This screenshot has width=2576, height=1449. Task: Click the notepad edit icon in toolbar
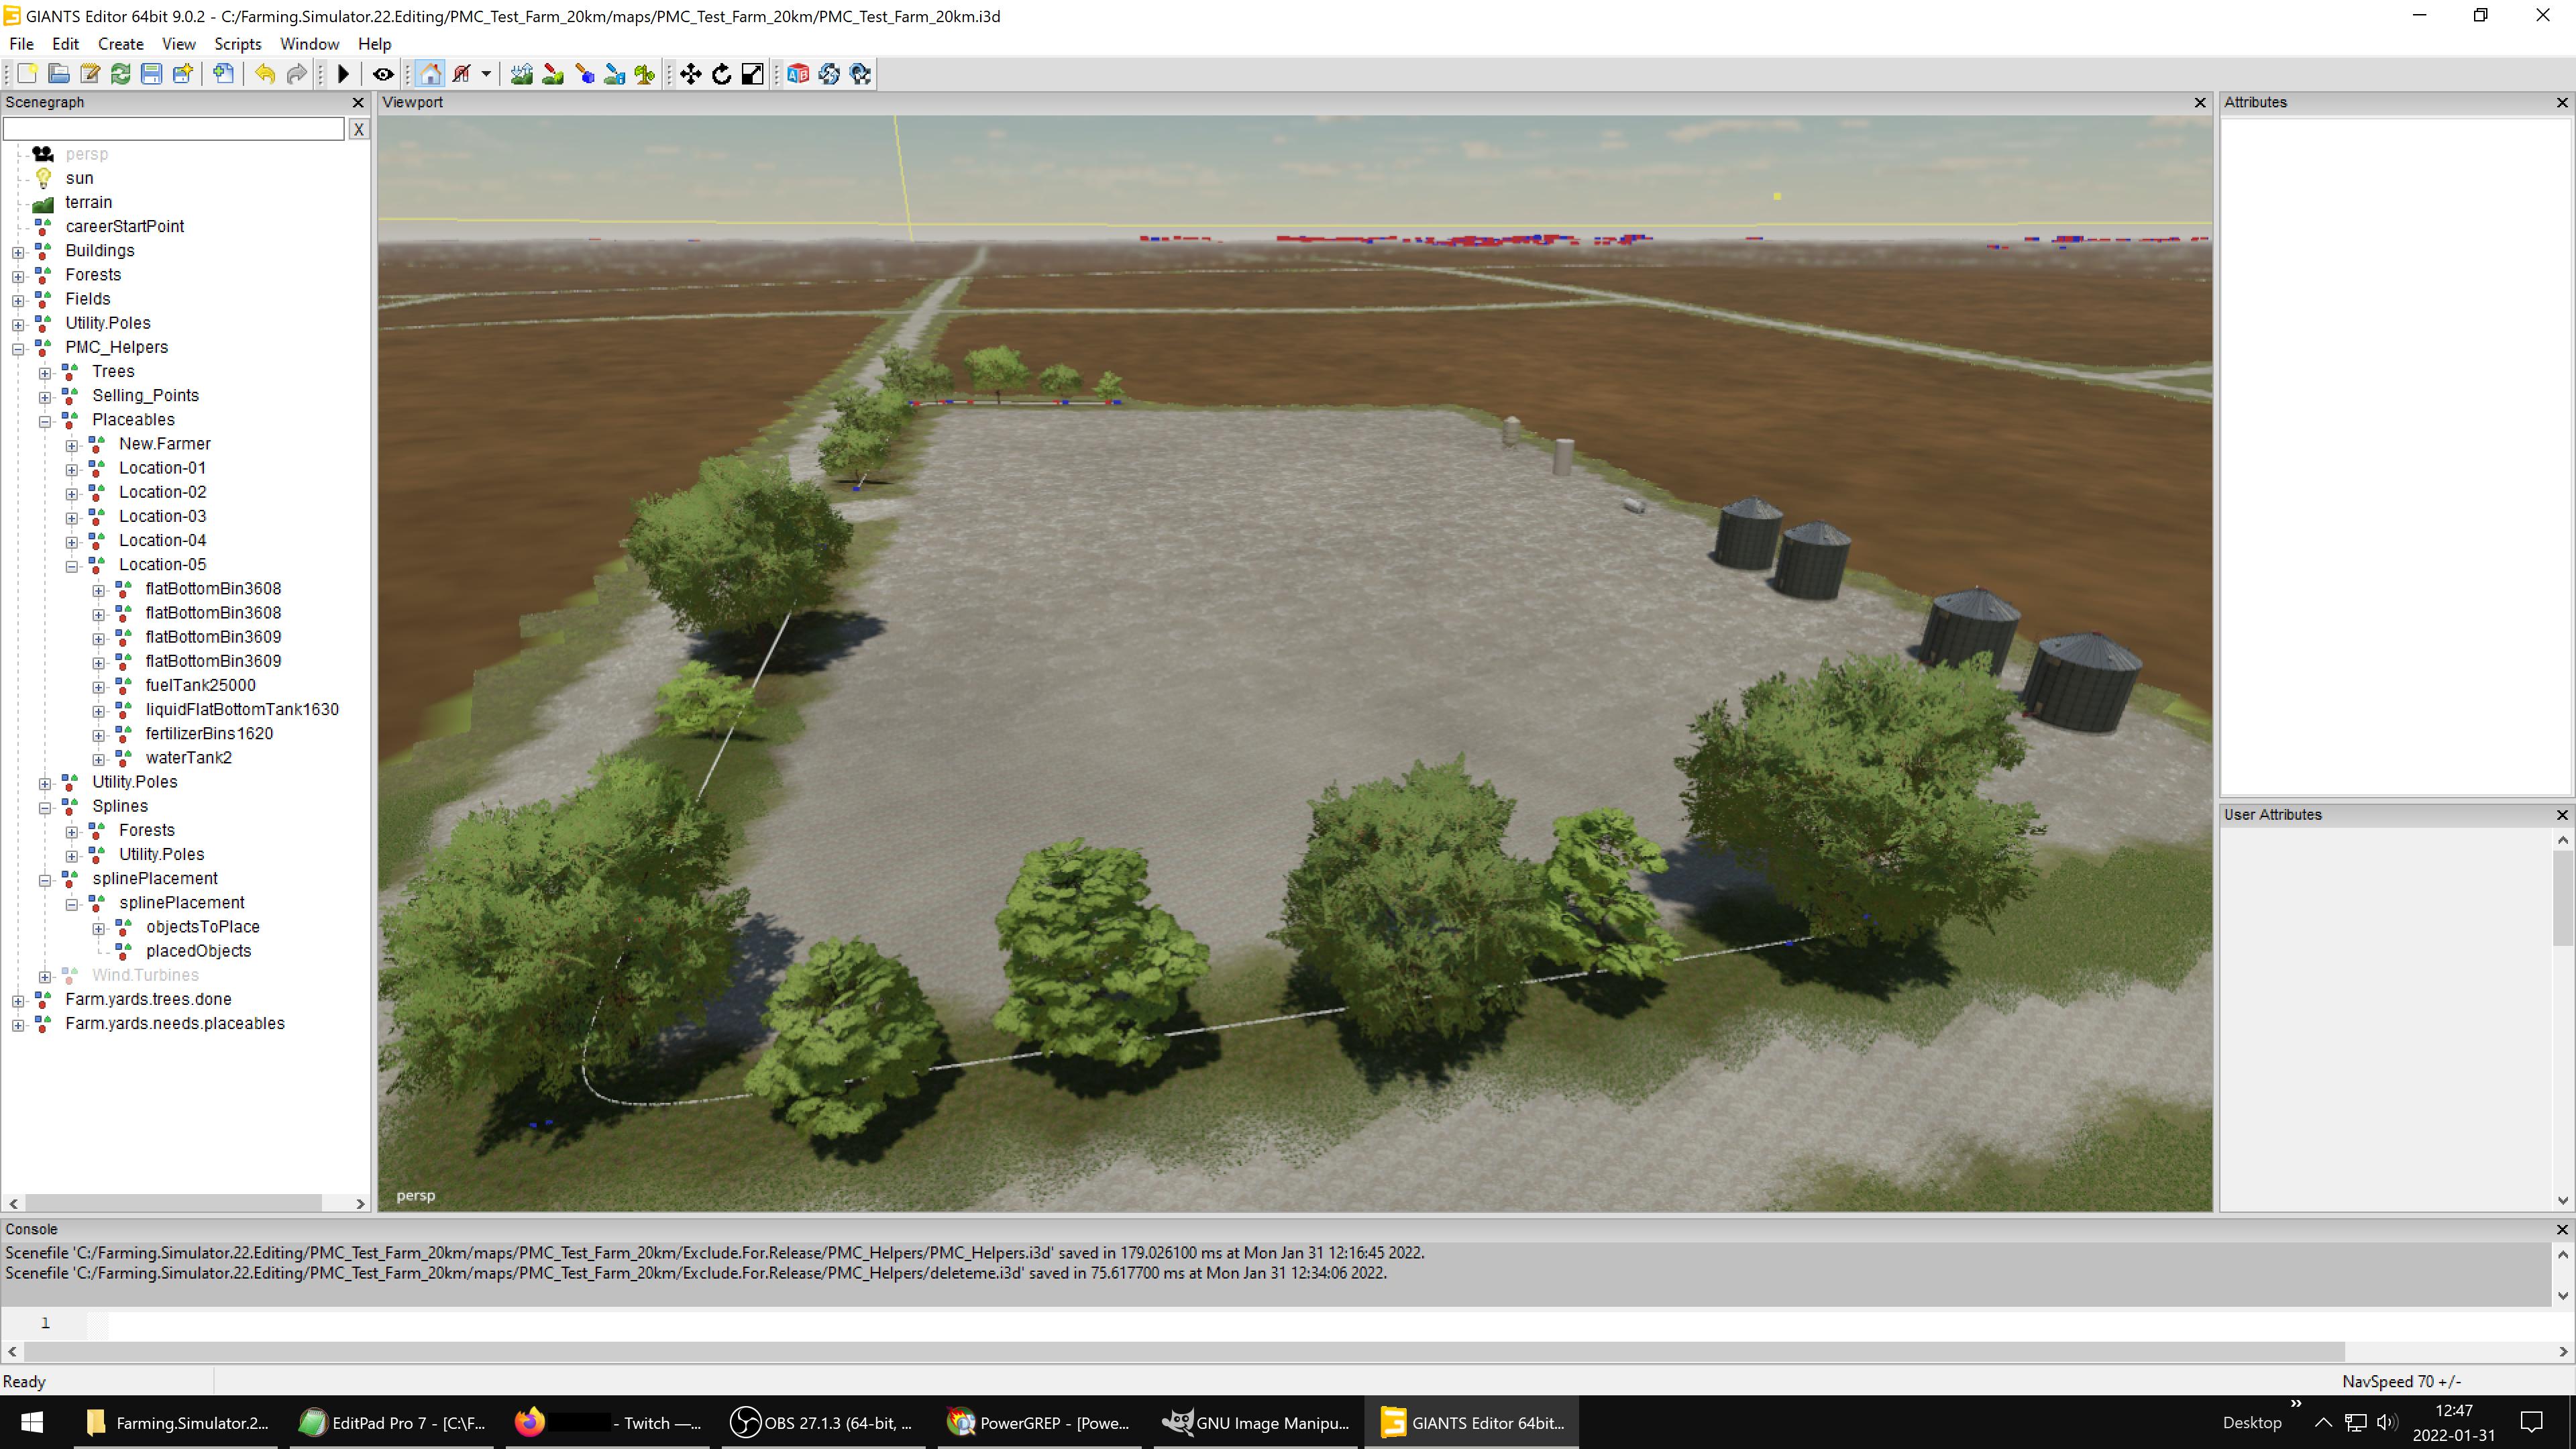pos(89,74)
